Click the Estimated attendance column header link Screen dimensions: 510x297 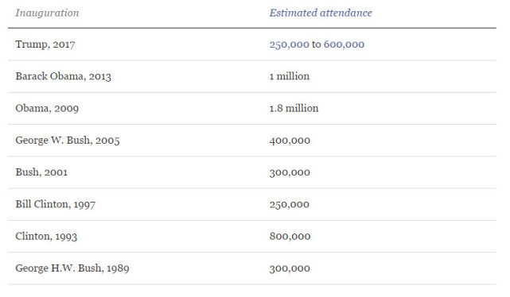point(321,13)
